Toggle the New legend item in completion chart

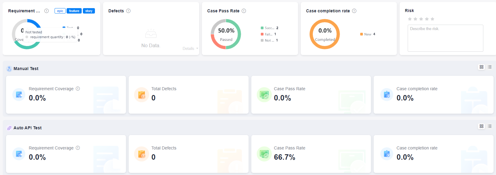coord(367,34)
